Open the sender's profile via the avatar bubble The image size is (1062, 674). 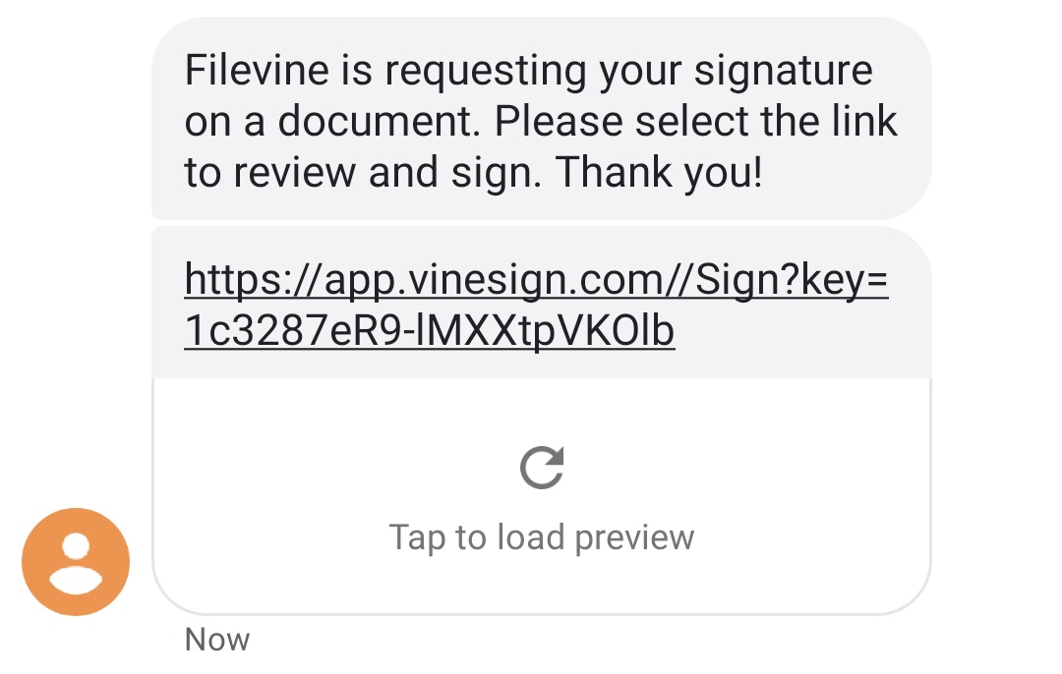click(76, 562)
